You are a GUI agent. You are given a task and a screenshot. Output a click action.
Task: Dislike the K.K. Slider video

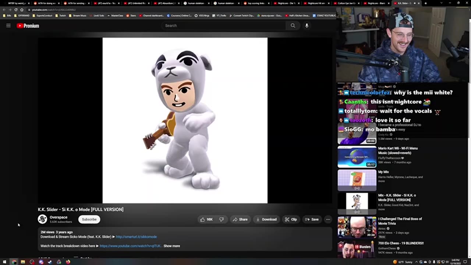(x=222, y=219)
